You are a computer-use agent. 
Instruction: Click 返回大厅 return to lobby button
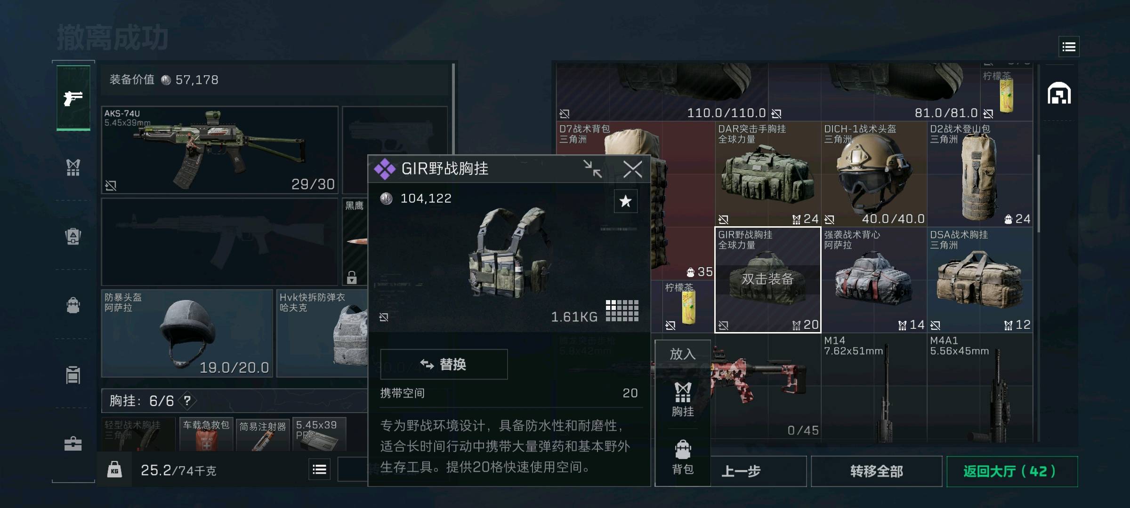pos(1012,471)
